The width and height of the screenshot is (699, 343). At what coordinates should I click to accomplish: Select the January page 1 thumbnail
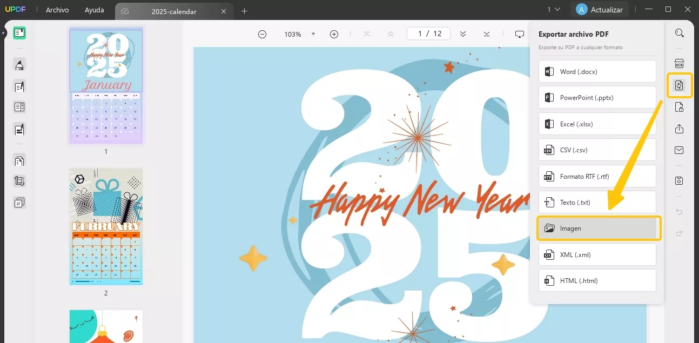106,85
